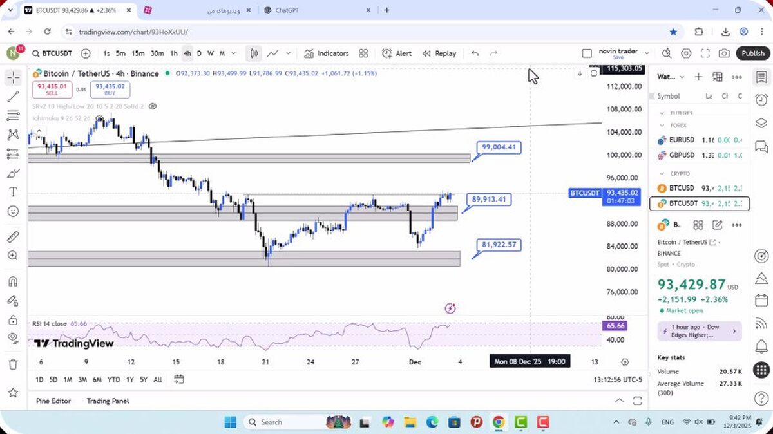Toggle stay in drawing mode
This screenshot has width=773, height=434.
click(x=13, y=300)
